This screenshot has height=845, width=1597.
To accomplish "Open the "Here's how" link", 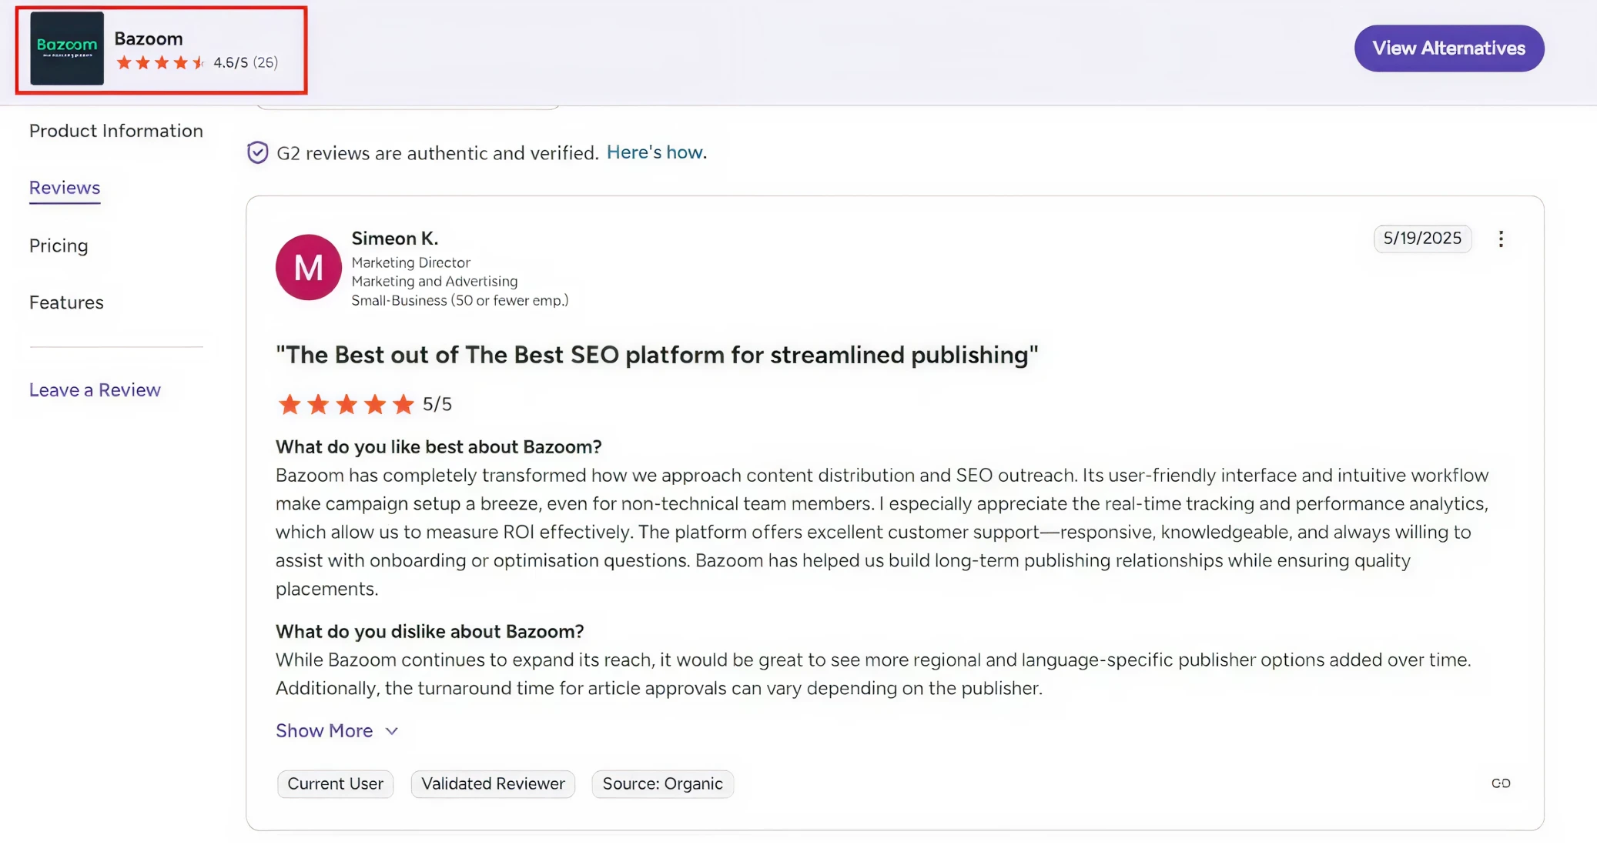I will click(x=654, y=152).
